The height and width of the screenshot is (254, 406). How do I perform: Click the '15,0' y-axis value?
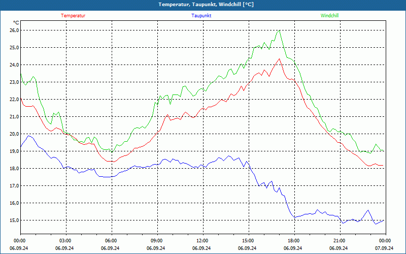(x=15, y=220)
